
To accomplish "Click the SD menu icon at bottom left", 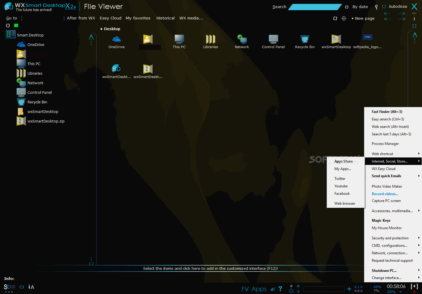I will tap(10, 287).
